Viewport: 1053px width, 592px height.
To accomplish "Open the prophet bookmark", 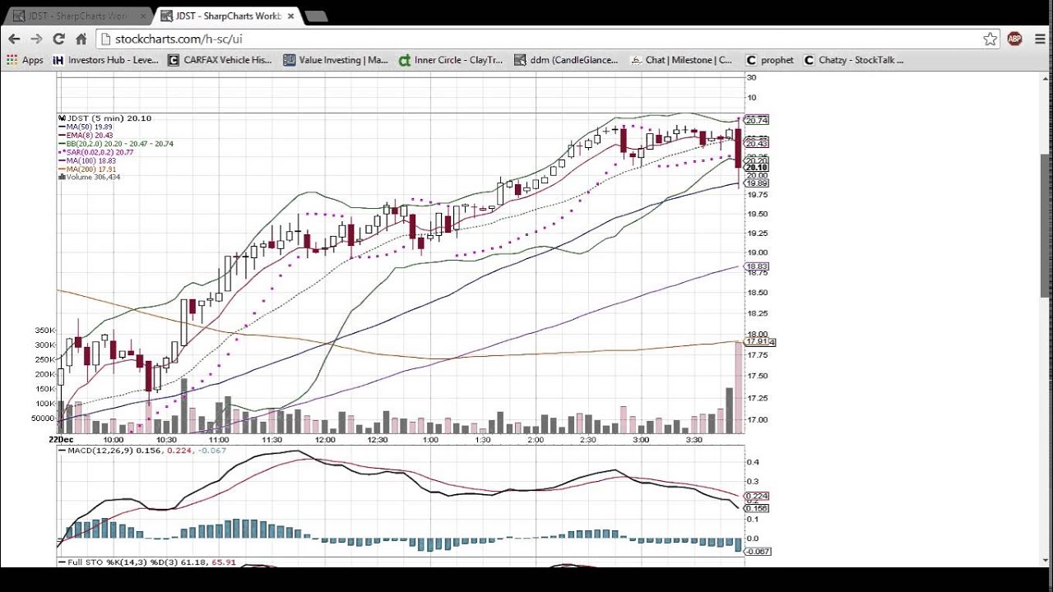I will click(770, 60).
